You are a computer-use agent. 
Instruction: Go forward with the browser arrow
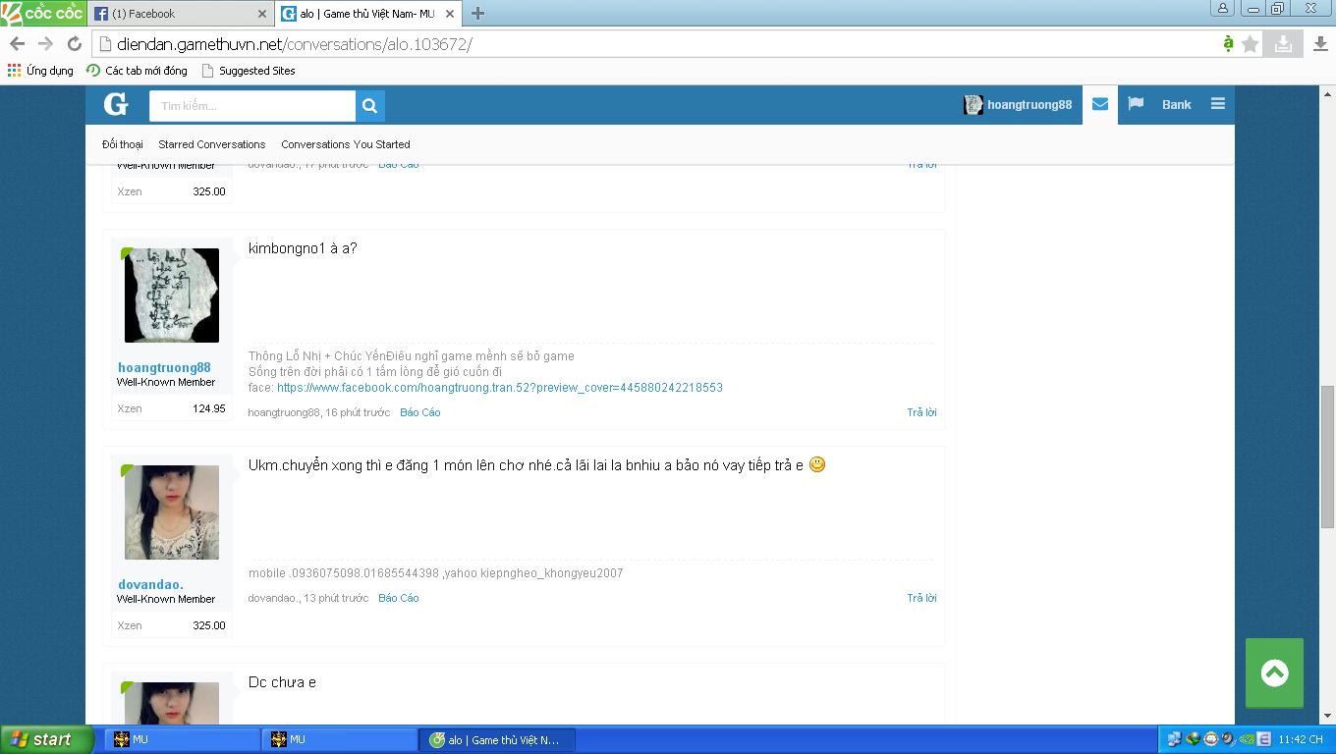pyautogui.click(x=45, y=44)
